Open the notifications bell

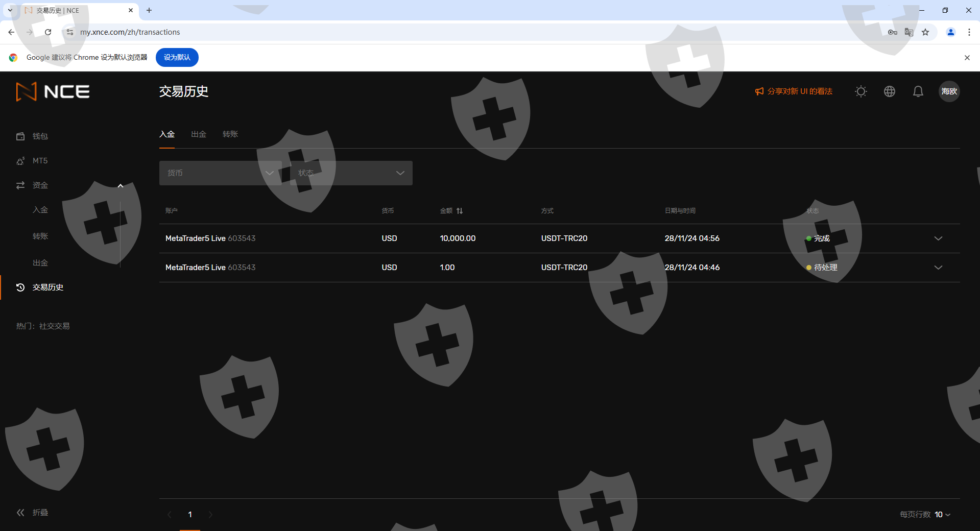(918, 91)
